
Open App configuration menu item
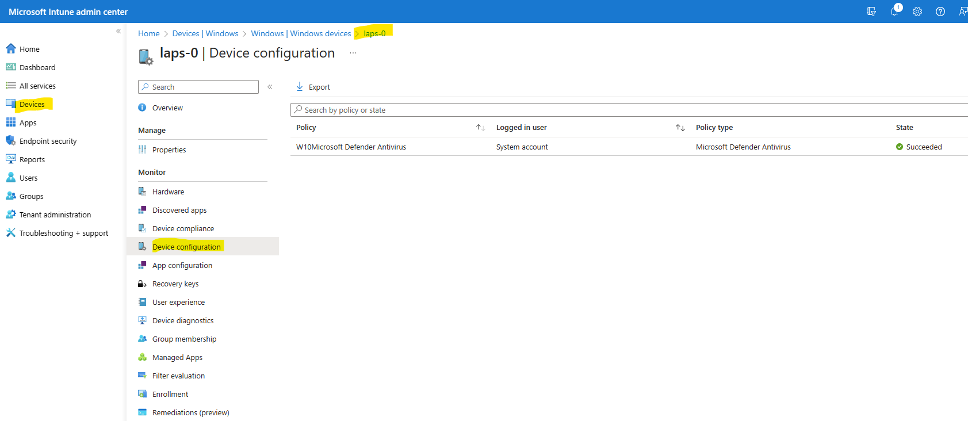(182, 266)
